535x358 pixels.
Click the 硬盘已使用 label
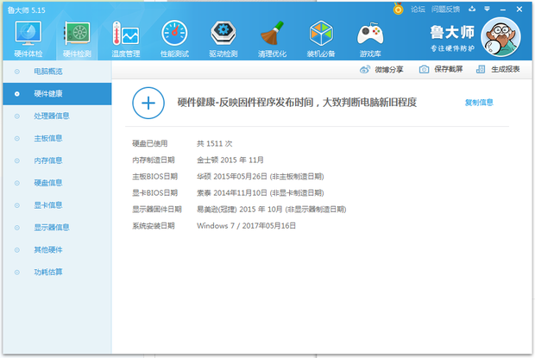(150, 143)
